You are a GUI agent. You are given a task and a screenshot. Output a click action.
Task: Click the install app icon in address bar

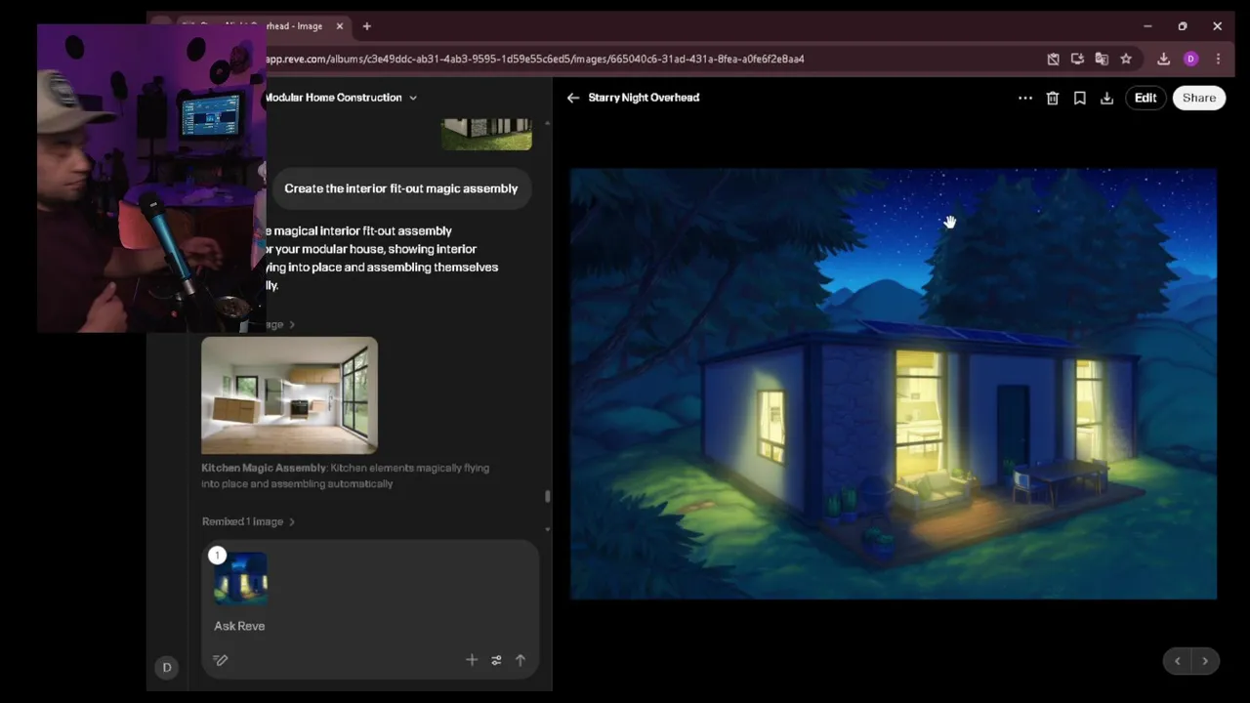(1077, 59)
